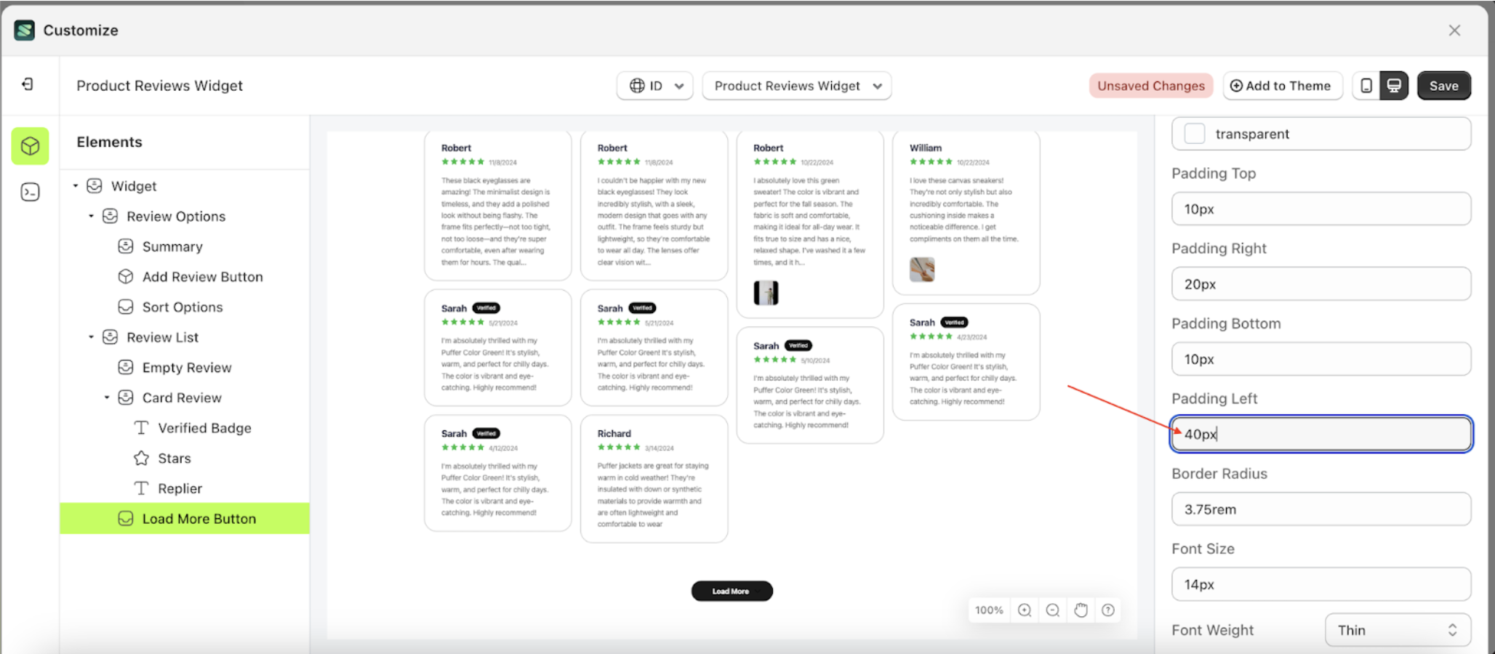Open the terminal/code panel icon in sidebar

pos(30,192)
